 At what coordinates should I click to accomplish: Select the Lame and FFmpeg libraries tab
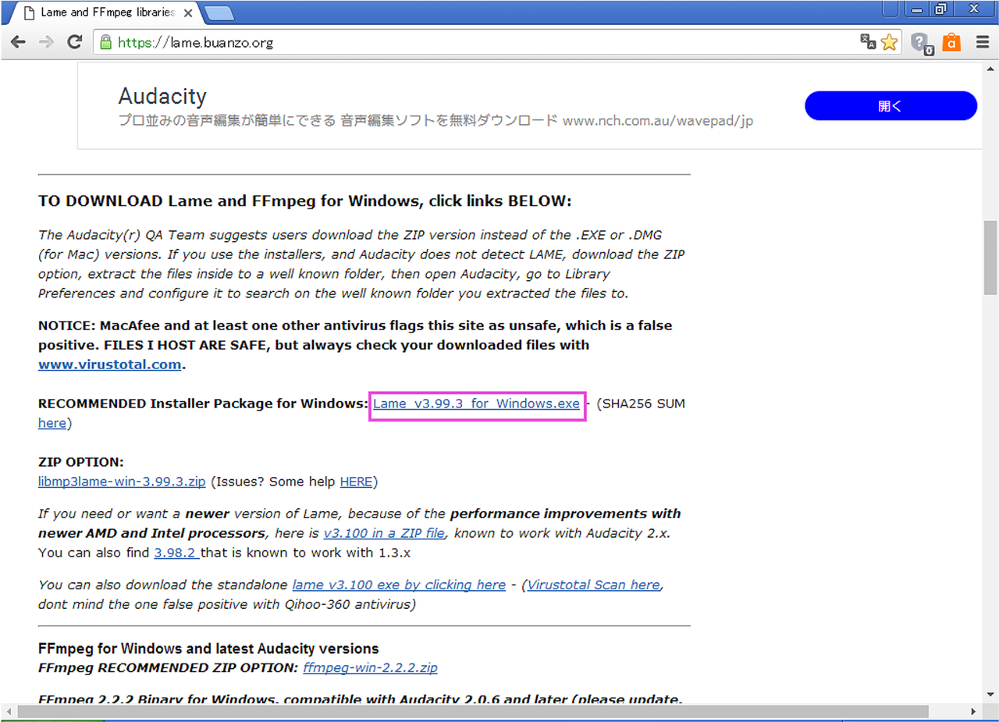coord(105,13)
